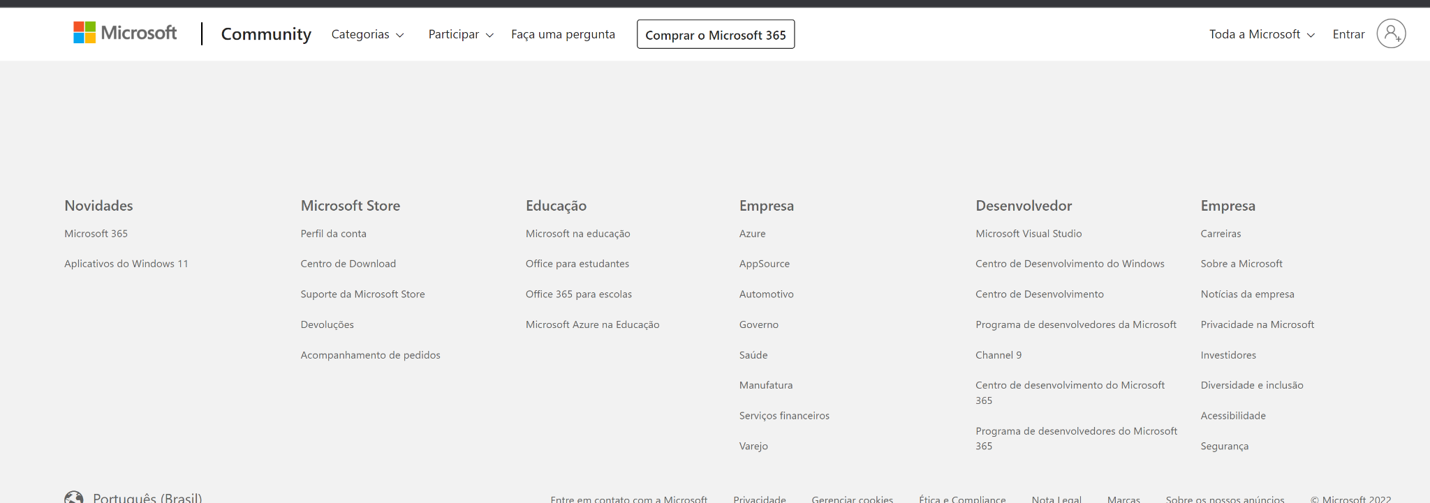Screen dimensions: 1430x503
Task: Open Perfil da conta link
Action: [334, 234]
